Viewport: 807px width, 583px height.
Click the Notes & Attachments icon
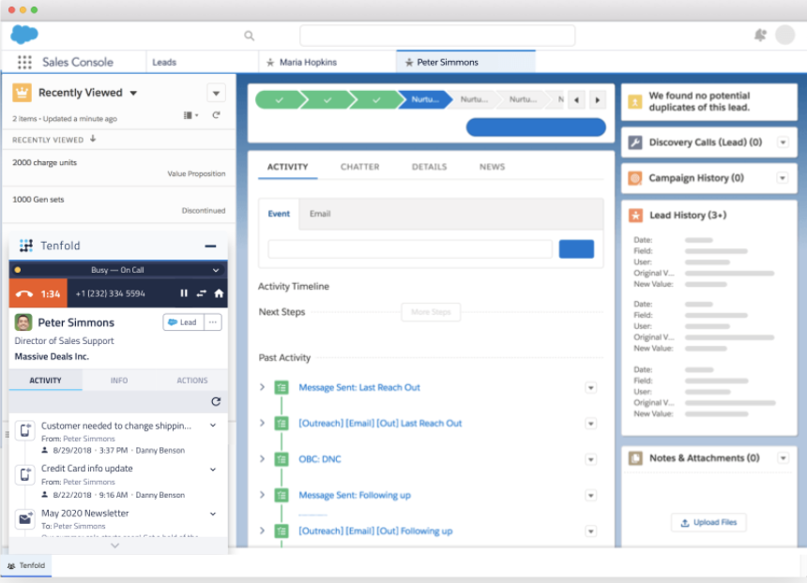[x=635, y=458]
